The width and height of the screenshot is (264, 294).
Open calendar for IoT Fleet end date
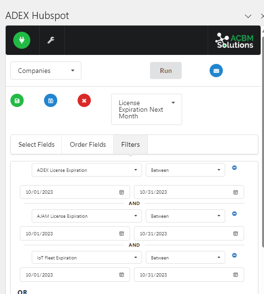[236, 275]
